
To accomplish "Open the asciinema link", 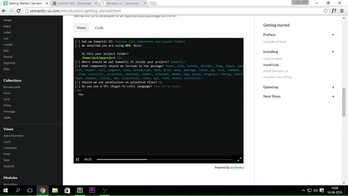I will (237, 168).
